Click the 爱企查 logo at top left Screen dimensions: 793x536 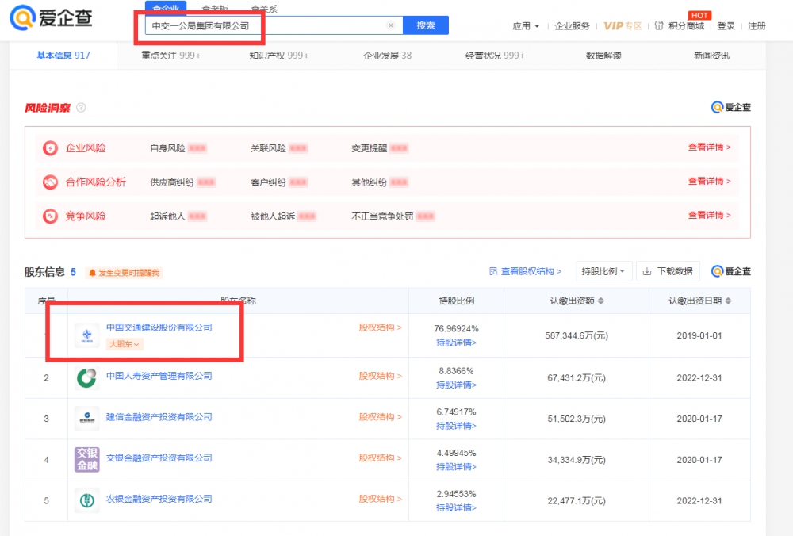(x=51, y=17)
